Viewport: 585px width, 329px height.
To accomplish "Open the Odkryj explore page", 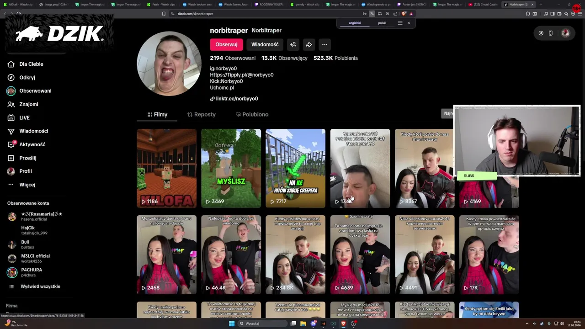I will click(21, 78).
